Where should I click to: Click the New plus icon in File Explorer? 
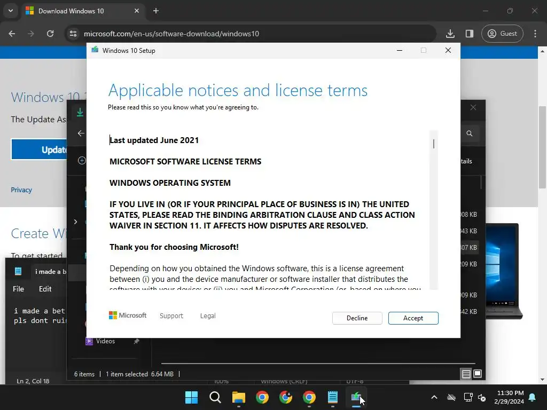(82, 160)
